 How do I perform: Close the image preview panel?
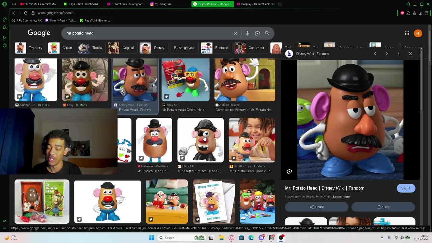coord(411,54)
